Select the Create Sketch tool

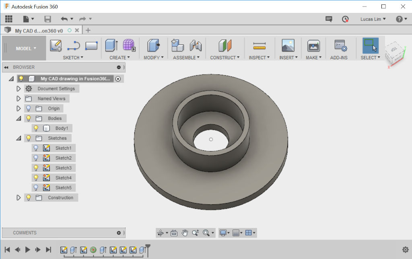(56, 45)
